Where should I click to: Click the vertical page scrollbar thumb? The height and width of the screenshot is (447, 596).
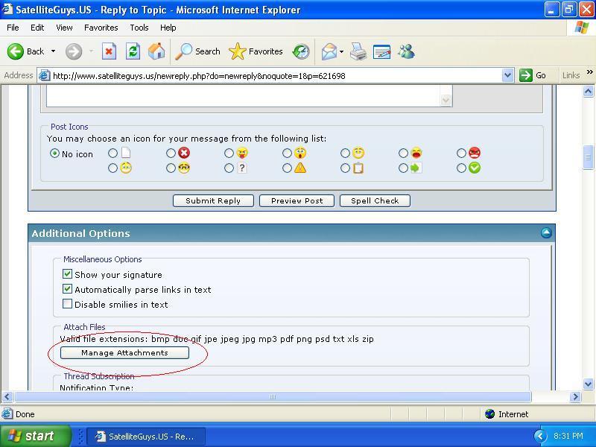tap(588, 156)
